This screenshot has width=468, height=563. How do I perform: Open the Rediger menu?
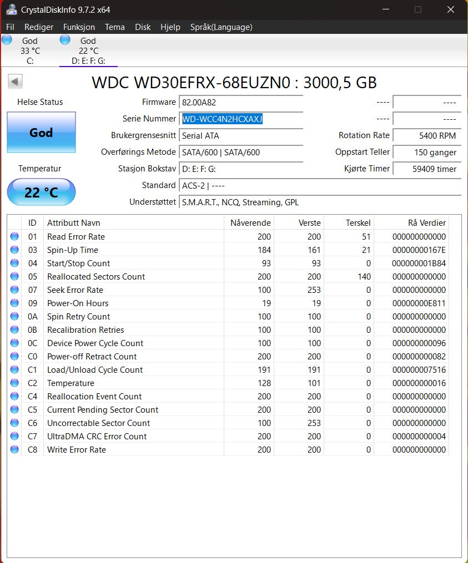39,27
